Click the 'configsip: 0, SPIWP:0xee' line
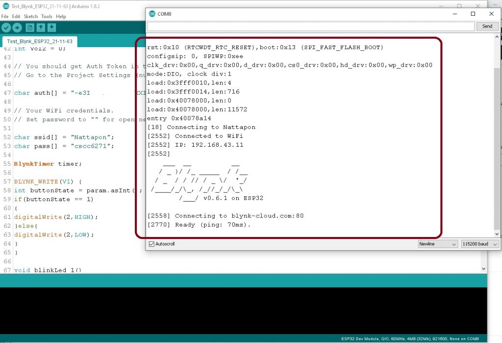The width and height of the screenshot is (502, 343). [x=195, y=56]
